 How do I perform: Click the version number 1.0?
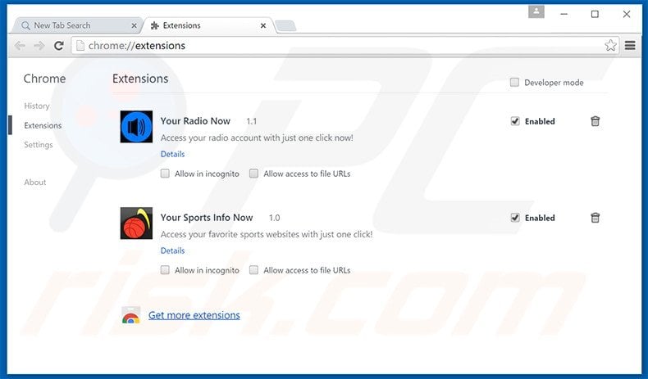pos(275,218)
